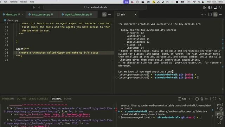Go back using the navigation arrow
Screen dimensions: 225x127
click(x=34, y=7)
